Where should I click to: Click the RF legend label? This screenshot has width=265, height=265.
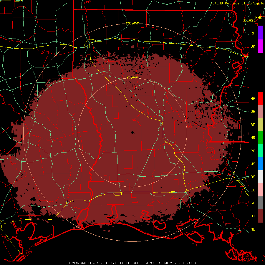(253, 33)
